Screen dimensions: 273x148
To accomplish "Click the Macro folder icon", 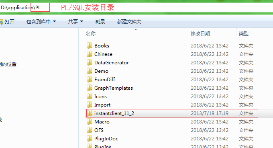I will click(89, 122).
